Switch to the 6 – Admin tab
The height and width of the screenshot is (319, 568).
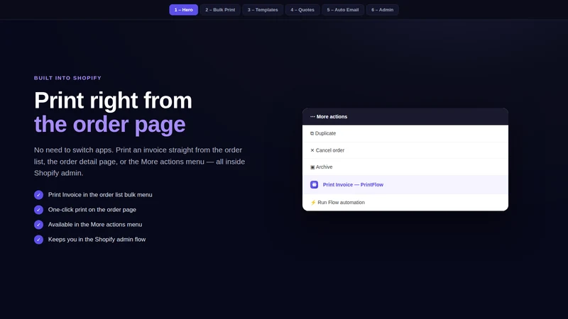(x=382, y=10)
